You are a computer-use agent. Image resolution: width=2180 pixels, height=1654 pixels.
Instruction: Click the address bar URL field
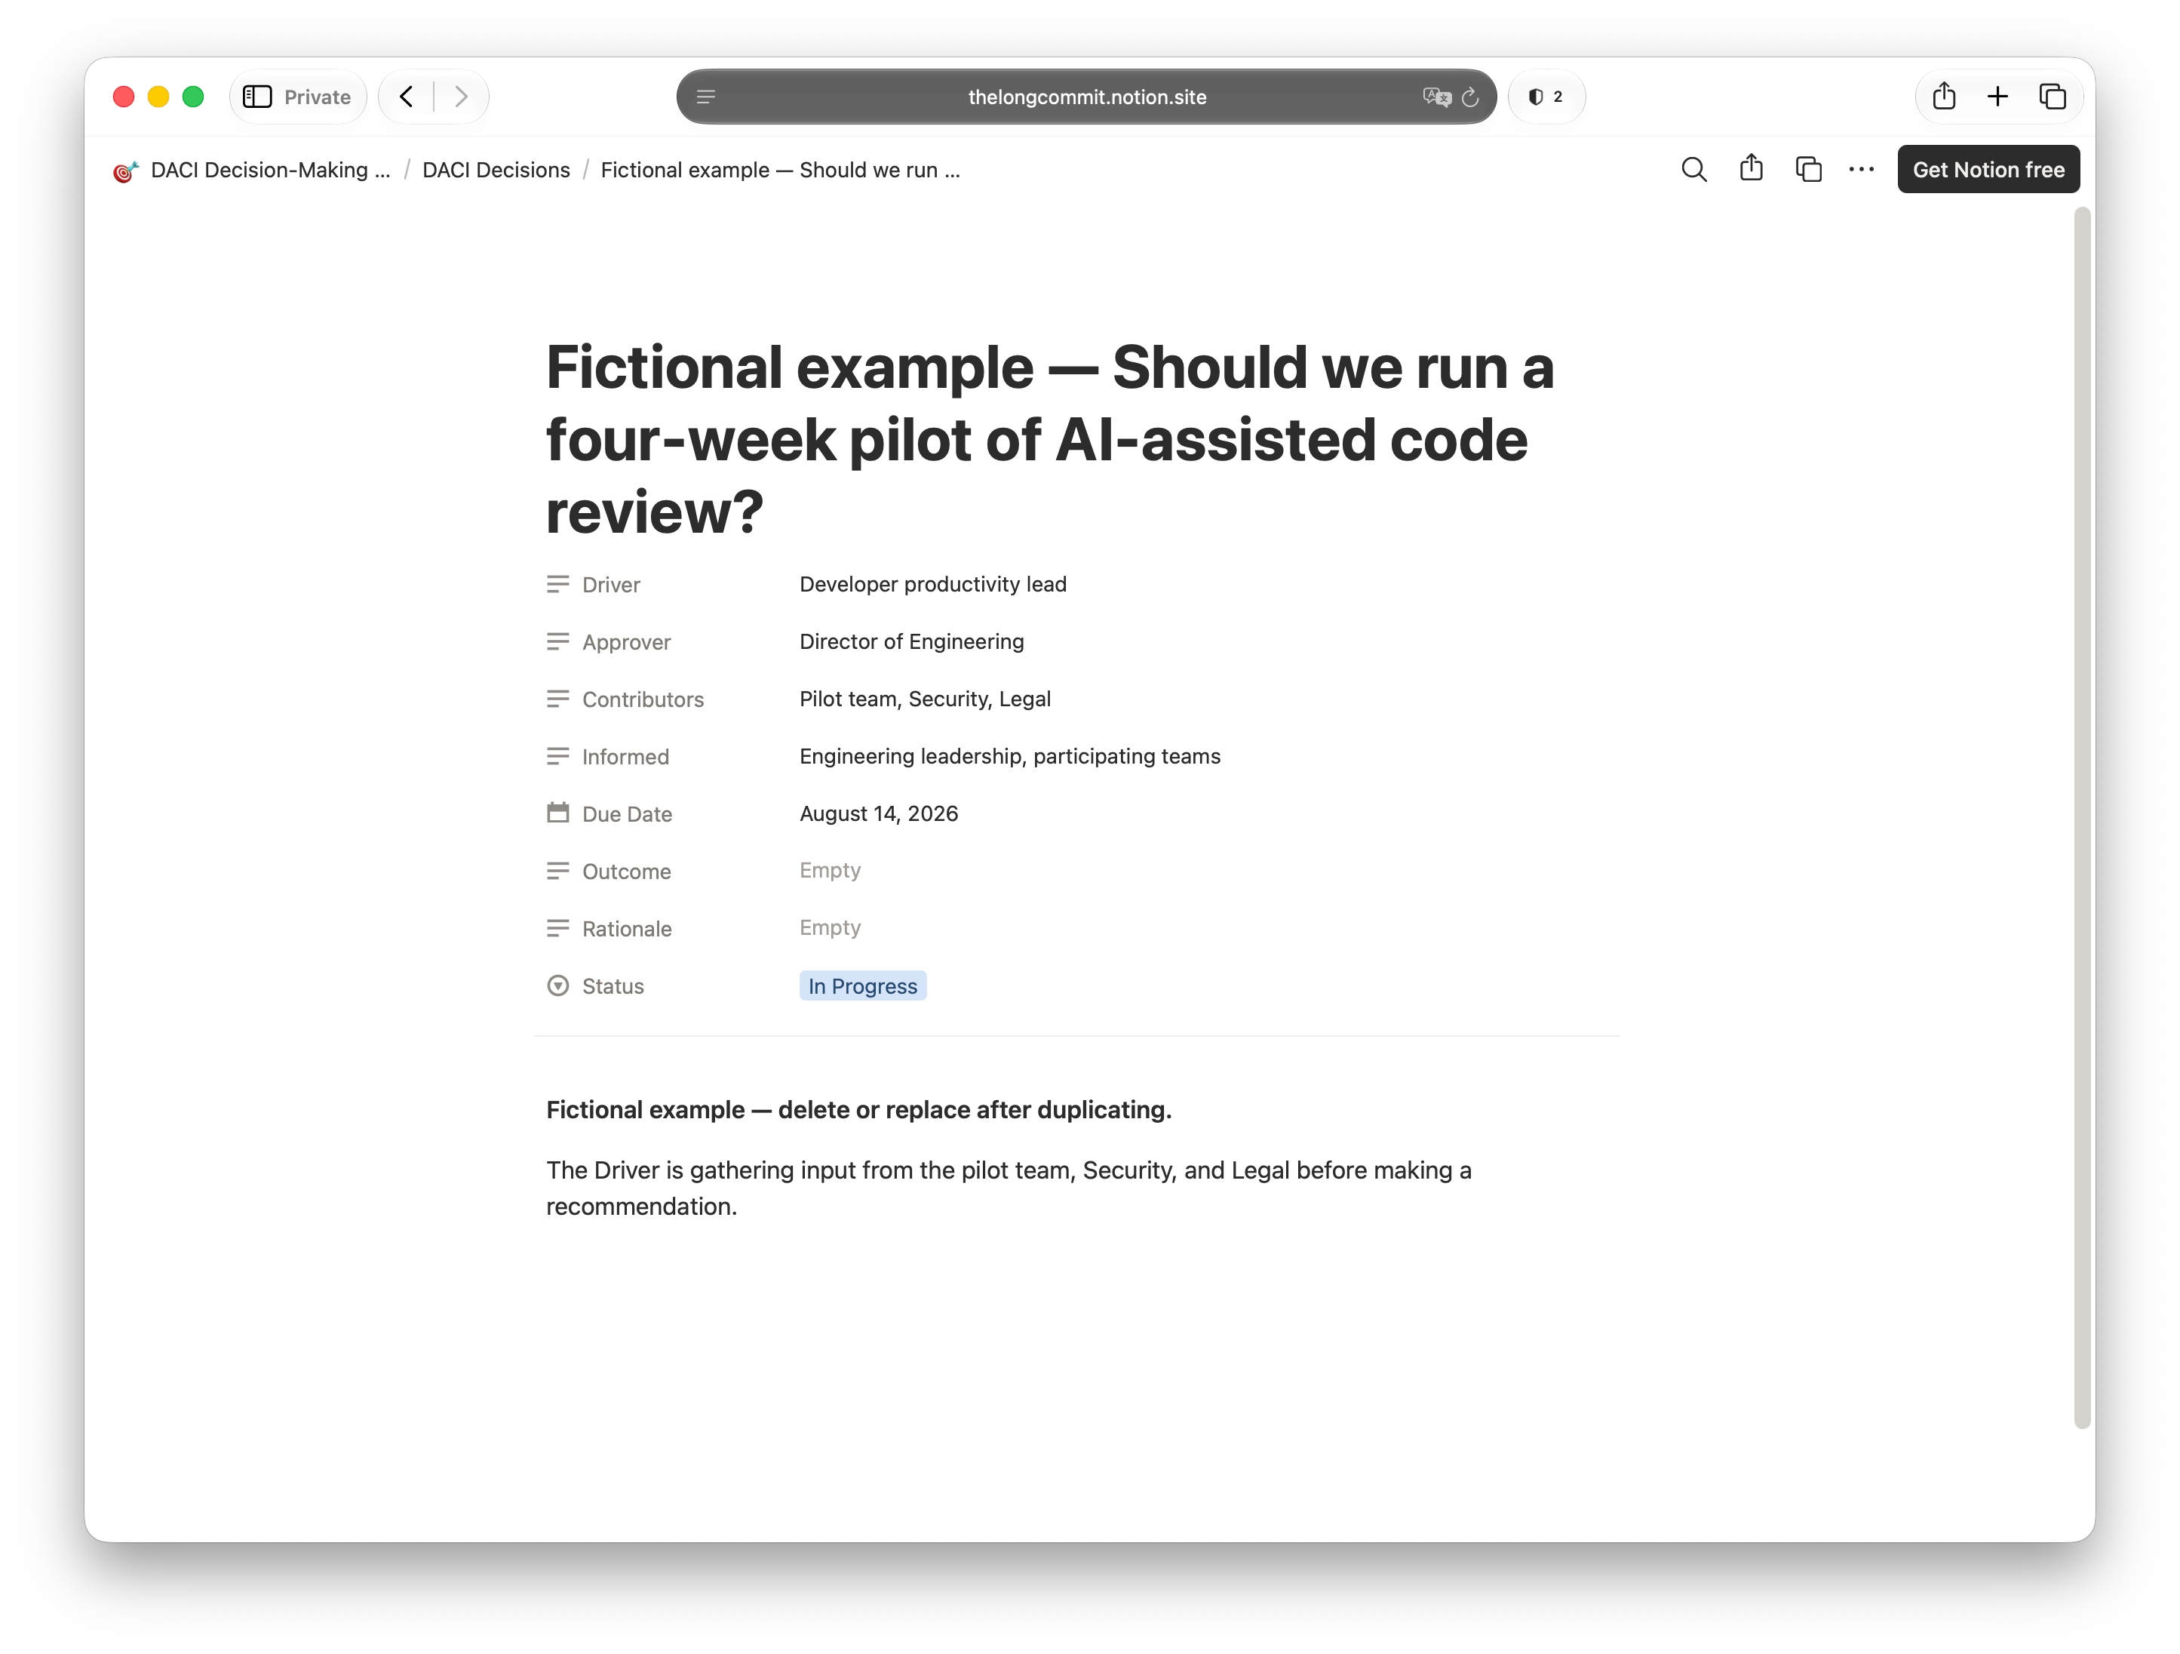pos(1086,97)
